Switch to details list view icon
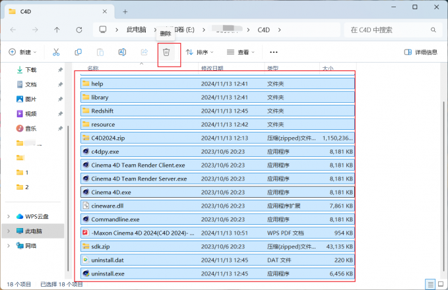The image size is (448, 290). click(430, 284)
